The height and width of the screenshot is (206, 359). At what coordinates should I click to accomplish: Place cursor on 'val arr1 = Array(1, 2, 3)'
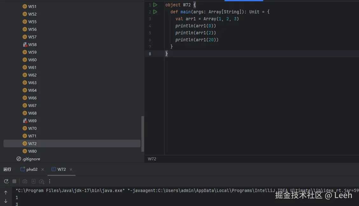pyautogui.click(x=207, y=19)
